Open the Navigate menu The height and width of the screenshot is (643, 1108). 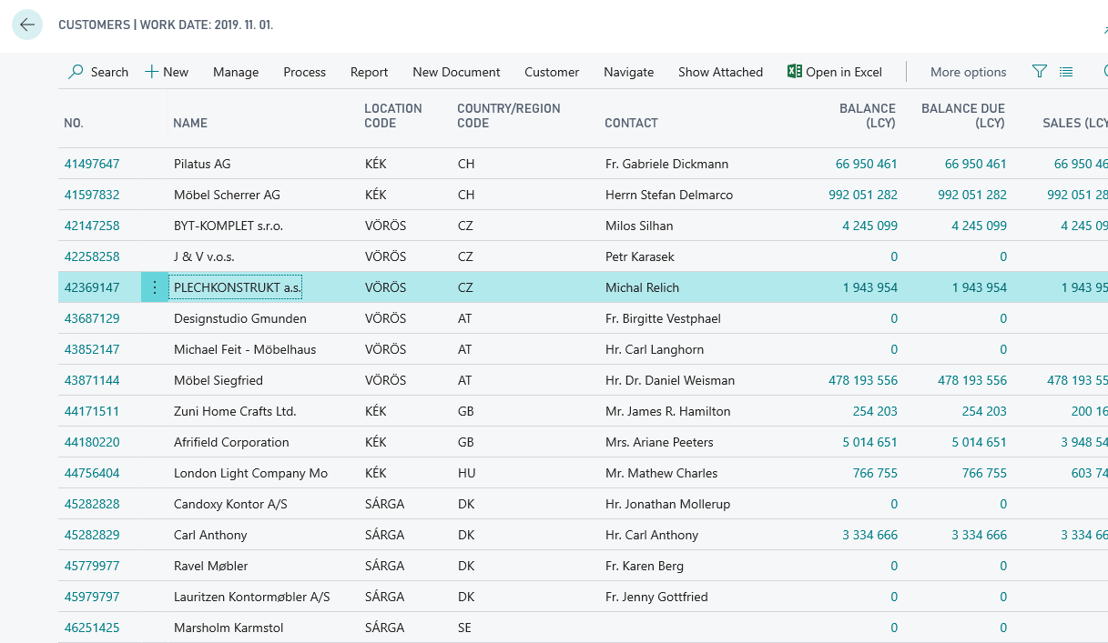628,72
